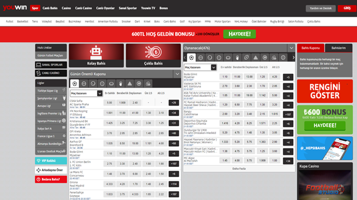Open Günün Futbol Maçları quick link
The height and width of the screenshot is (200, 357).
click(x=51, y=55)
